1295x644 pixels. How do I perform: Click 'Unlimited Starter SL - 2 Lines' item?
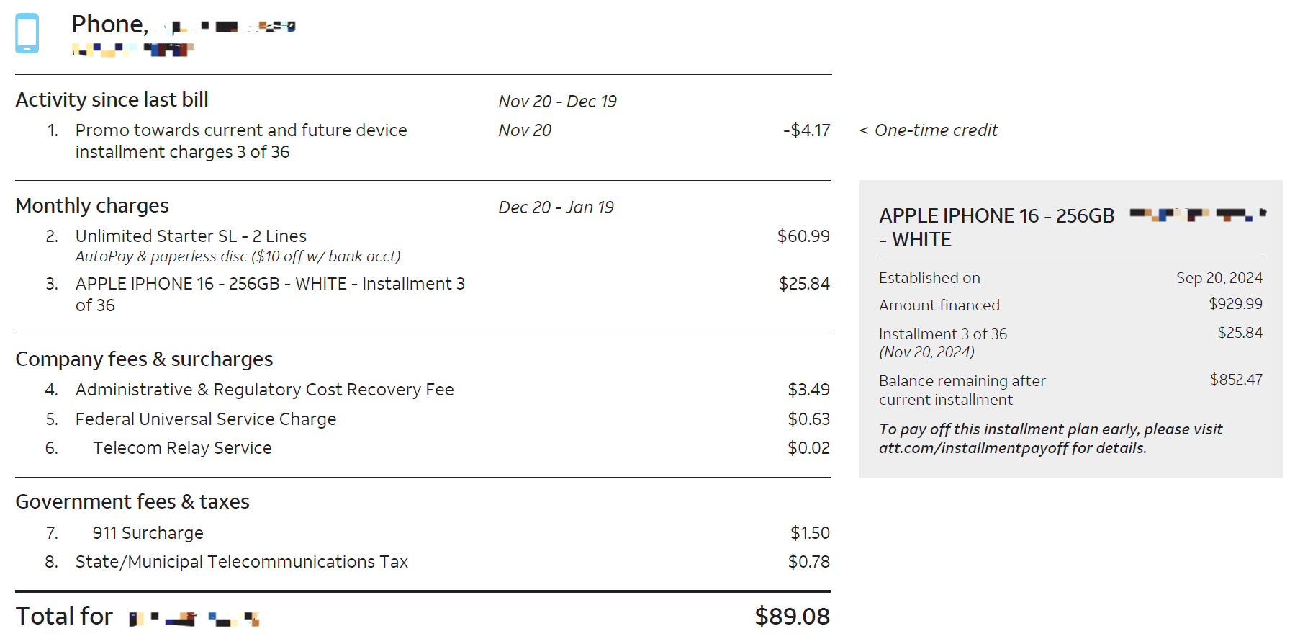(x=191, y=236)
